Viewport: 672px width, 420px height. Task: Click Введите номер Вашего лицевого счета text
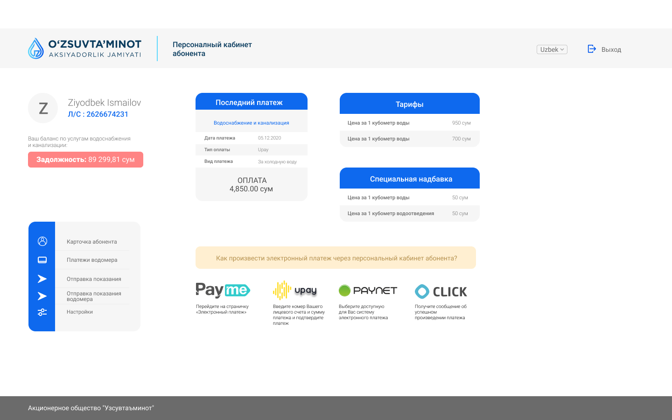coord(299,315)
